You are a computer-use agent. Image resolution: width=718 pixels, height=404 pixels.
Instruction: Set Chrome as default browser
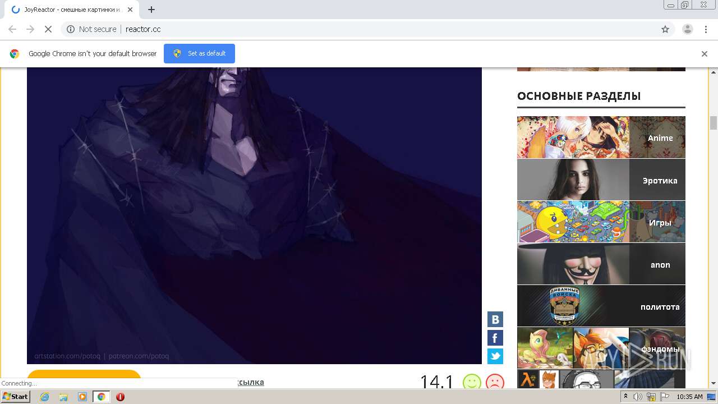(x=199, y=53)
